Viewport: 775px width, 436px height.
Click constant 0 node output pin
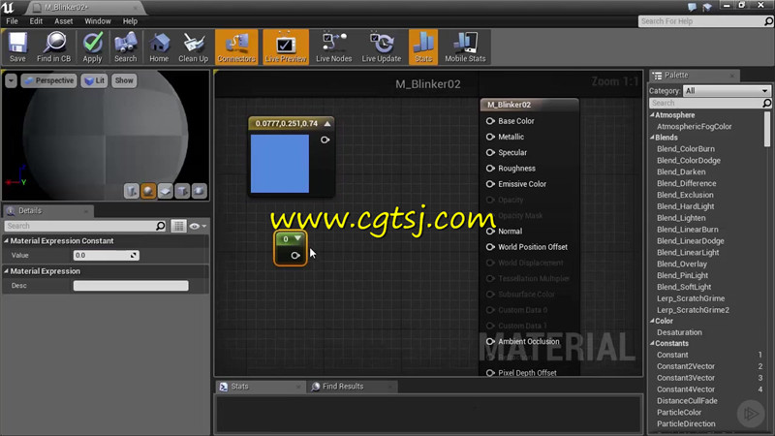(295, 256)
